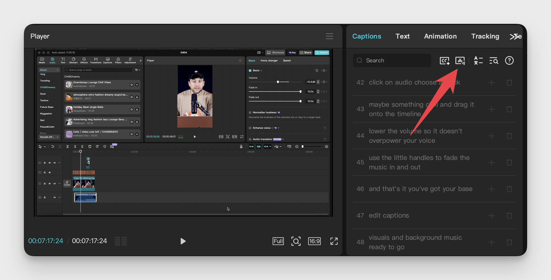
Task: Switch to the Text tab
Action: tap(403, 36)
